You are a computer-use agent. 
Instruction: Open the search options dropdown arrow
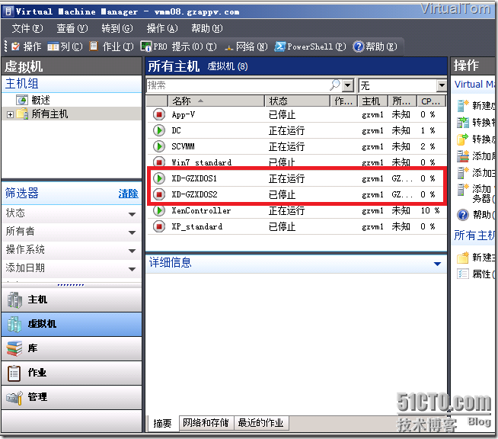pyautogui.click(x=348, y=85)
